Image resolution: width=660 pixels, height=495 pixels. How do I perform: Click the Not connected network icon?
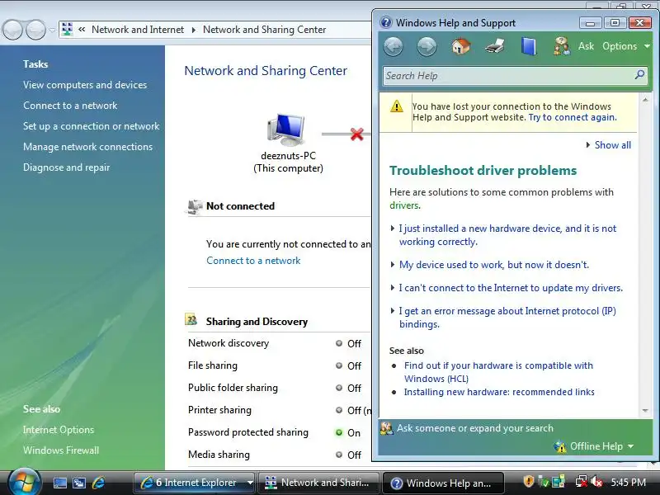(195, 207)
